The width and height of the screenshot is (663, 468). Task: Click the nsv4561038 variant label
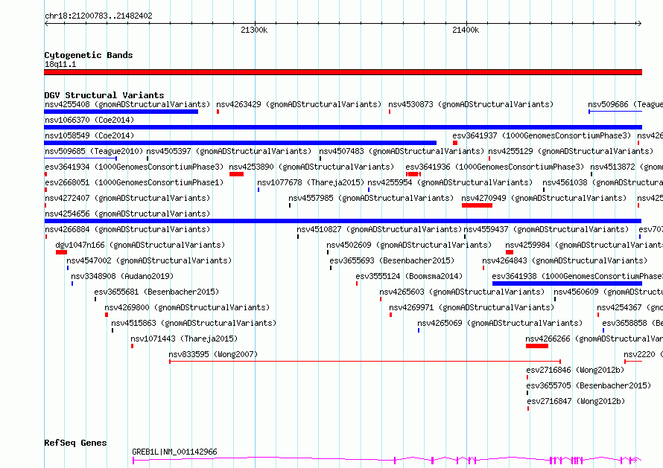coord(603,182)
